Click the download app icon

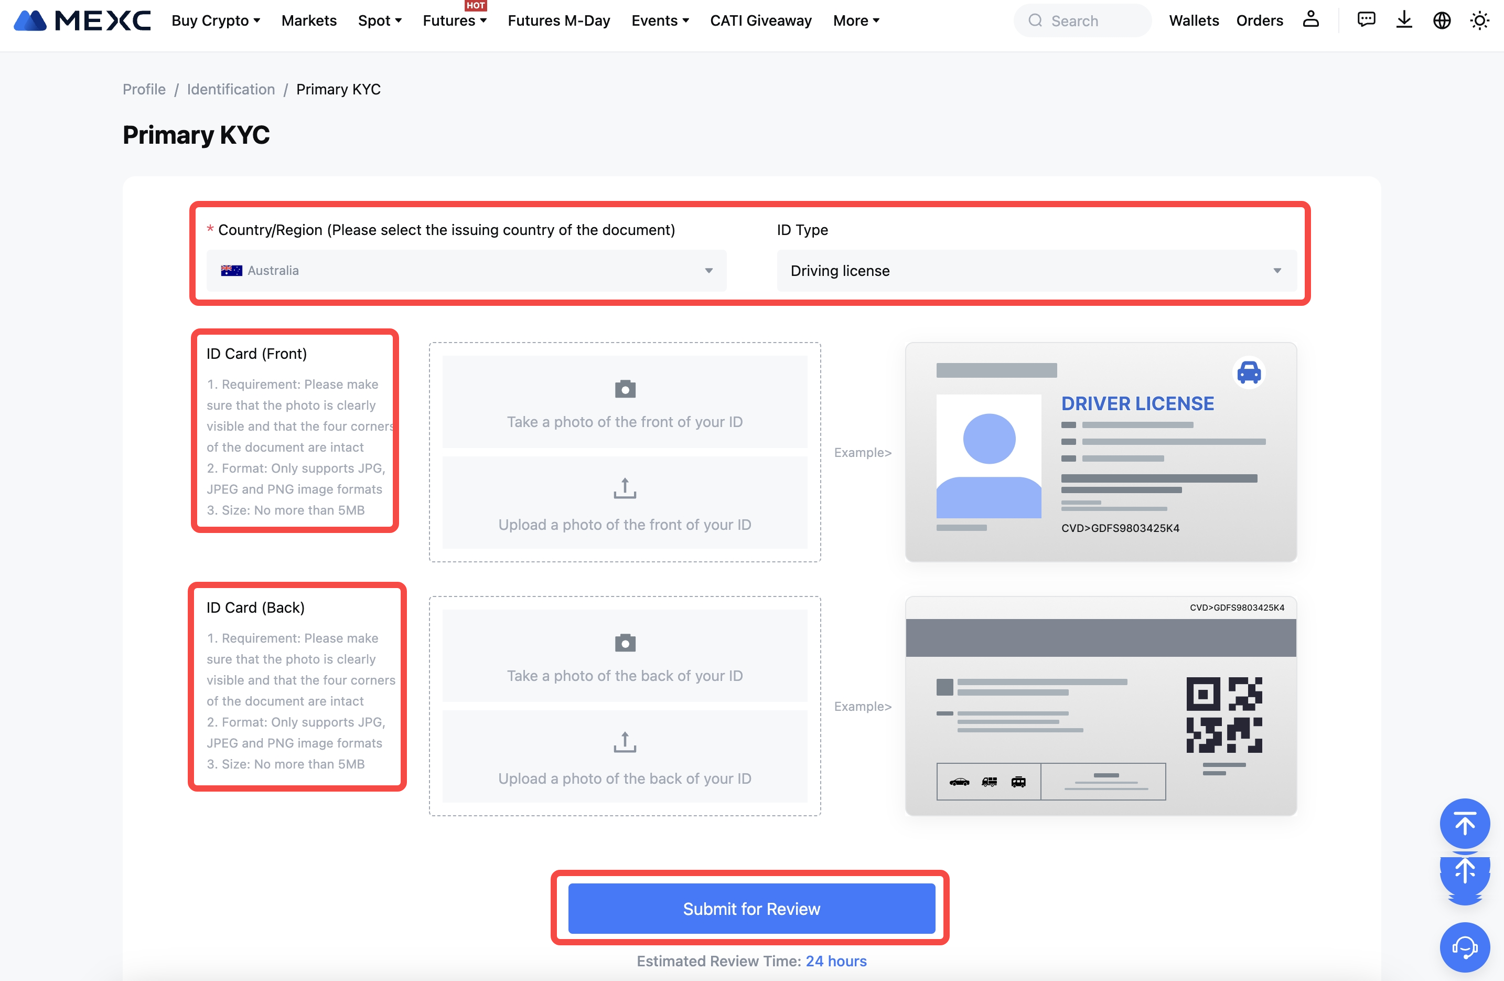(1404, 19)
